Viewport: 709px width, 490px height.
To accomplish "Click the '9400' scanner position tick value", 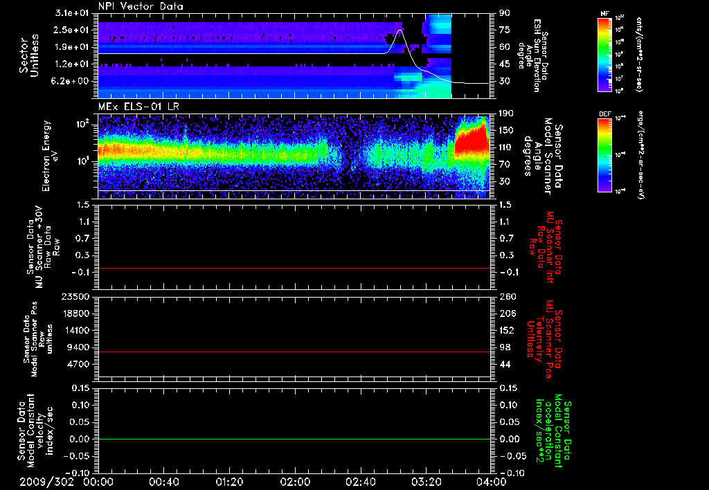I will (x=78, y=347).
